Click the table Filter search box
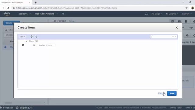Viewport: 195px width, 110px height. click(x=9, y=30)
